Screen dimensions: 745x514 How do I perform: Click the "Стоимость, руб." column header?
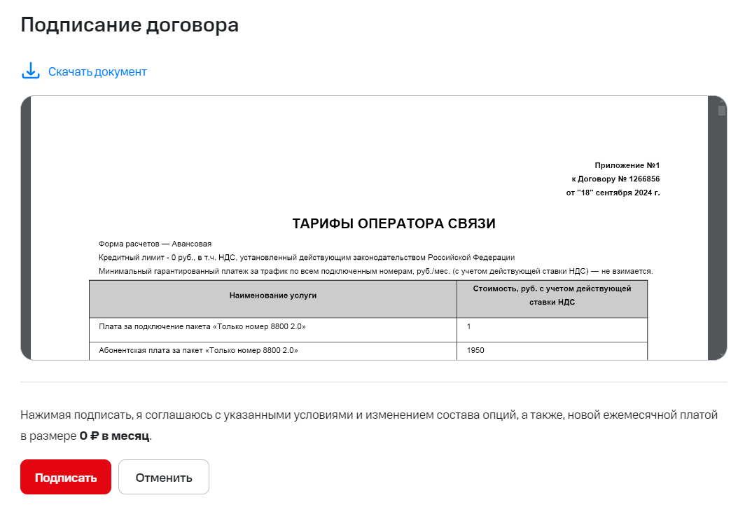click(x=552, y=295)
